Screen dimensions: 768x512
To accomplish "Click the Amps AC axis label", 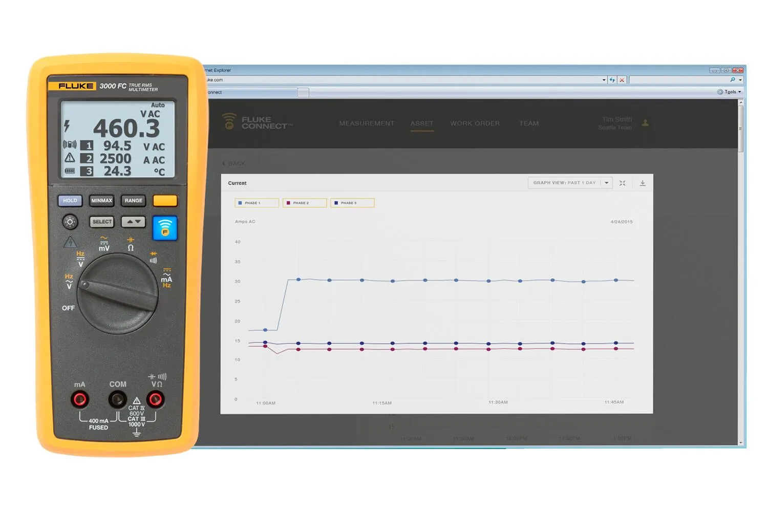I will pyautogui.click(x=245, y=222).
